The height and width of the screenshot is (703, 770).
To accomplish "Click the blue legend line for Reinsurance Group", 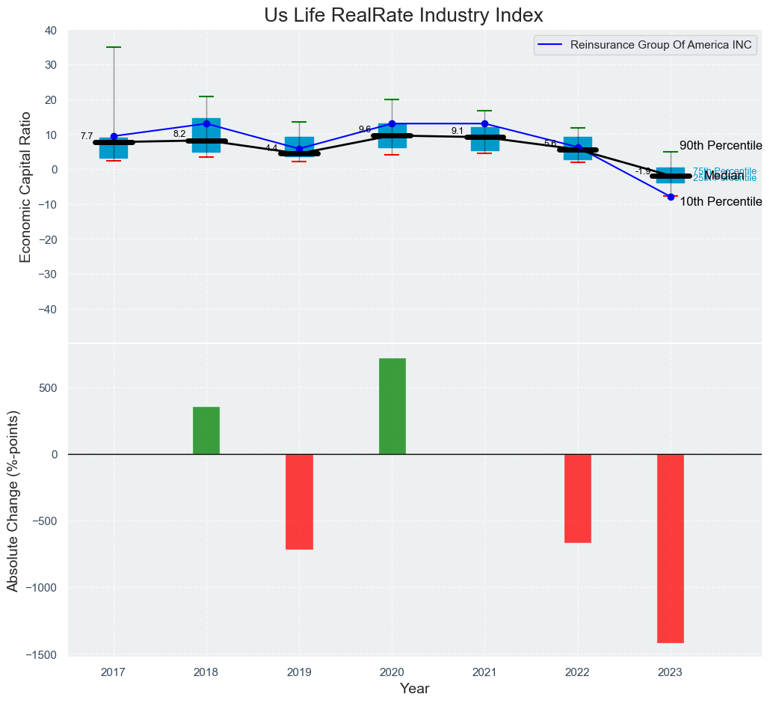I will coord(551,45).
